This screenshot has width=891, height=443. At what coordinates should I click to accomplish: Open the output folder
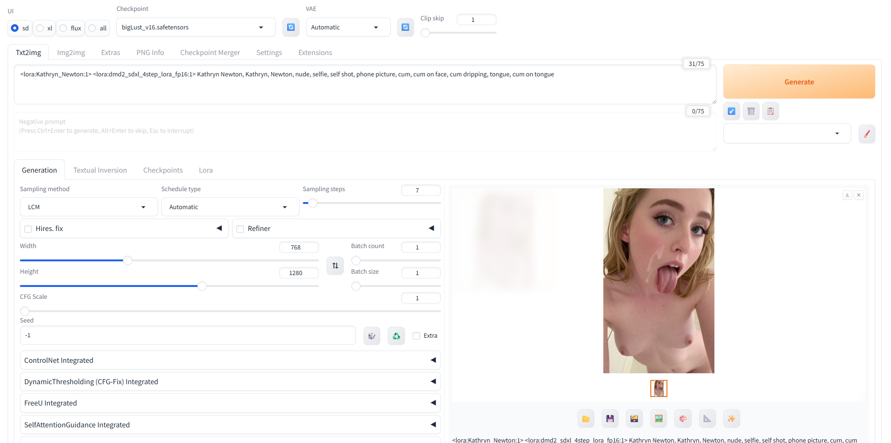(x=586, y=418)
